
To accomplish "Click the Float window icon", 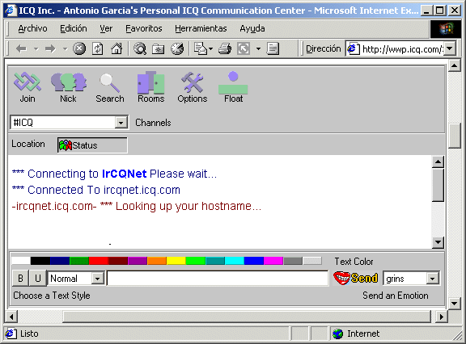I will pos(233,82).
